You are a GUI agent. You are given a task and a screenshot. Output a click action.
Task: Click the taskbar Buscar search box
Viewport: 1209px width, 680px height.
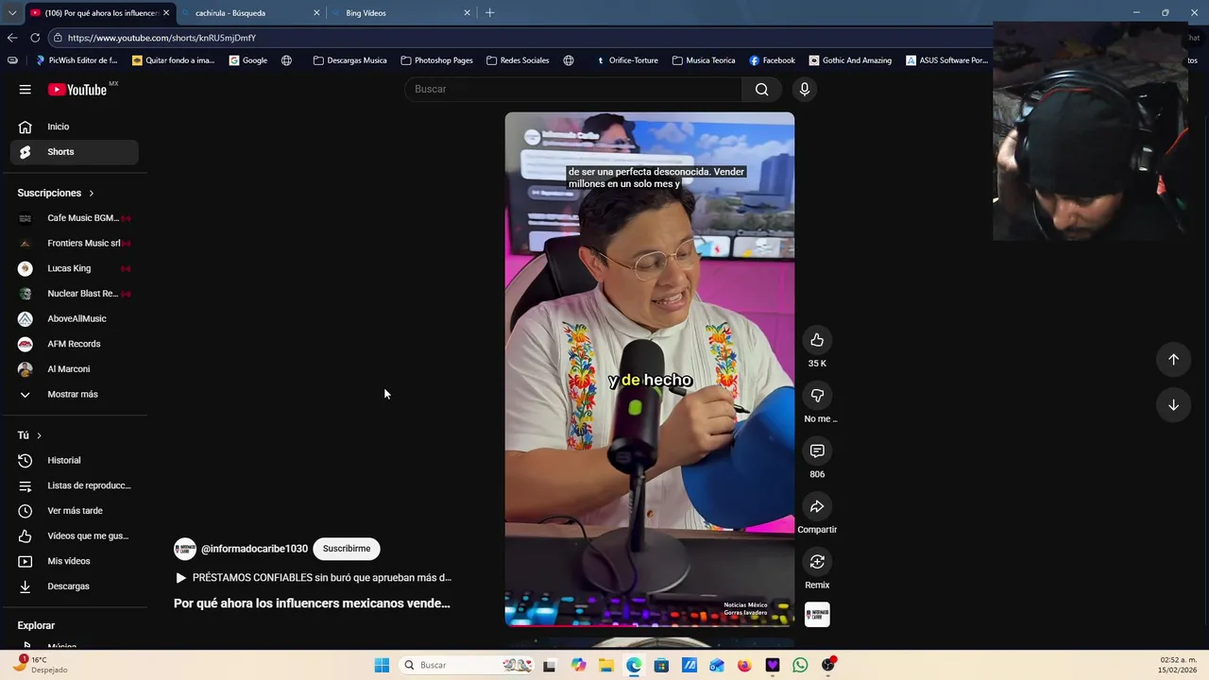click(x=467, y=665)
